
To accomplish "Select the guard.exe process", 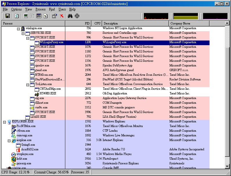I will point(41,70).
